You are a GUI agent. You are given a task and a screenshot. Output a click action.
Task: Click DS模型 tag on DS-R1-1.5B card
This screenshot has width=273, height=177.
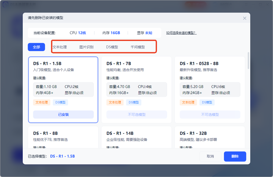pyautogui.click(x=60, y=102)
